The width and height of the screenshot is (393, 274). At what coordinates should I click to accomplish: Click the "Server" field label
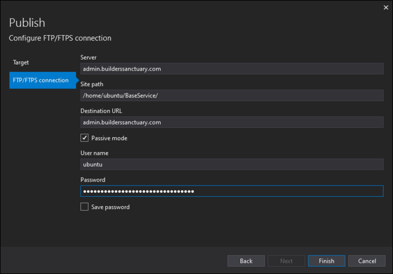point(89,57)
